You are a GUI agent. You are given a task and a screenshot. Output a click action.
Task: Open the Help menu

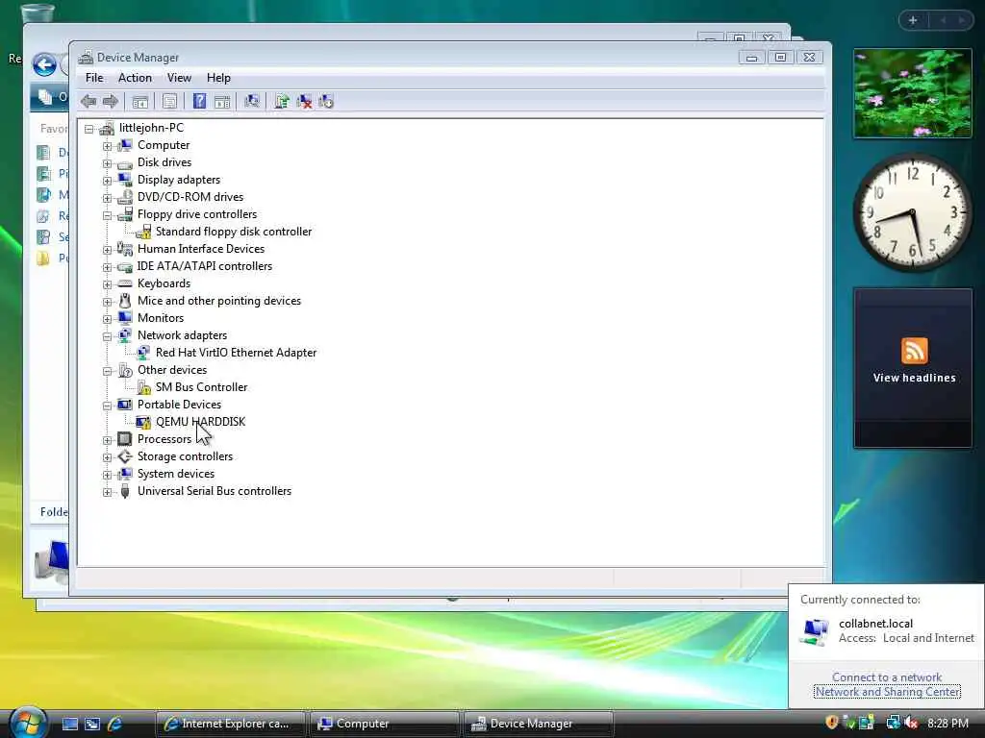[x=218, y=78]
